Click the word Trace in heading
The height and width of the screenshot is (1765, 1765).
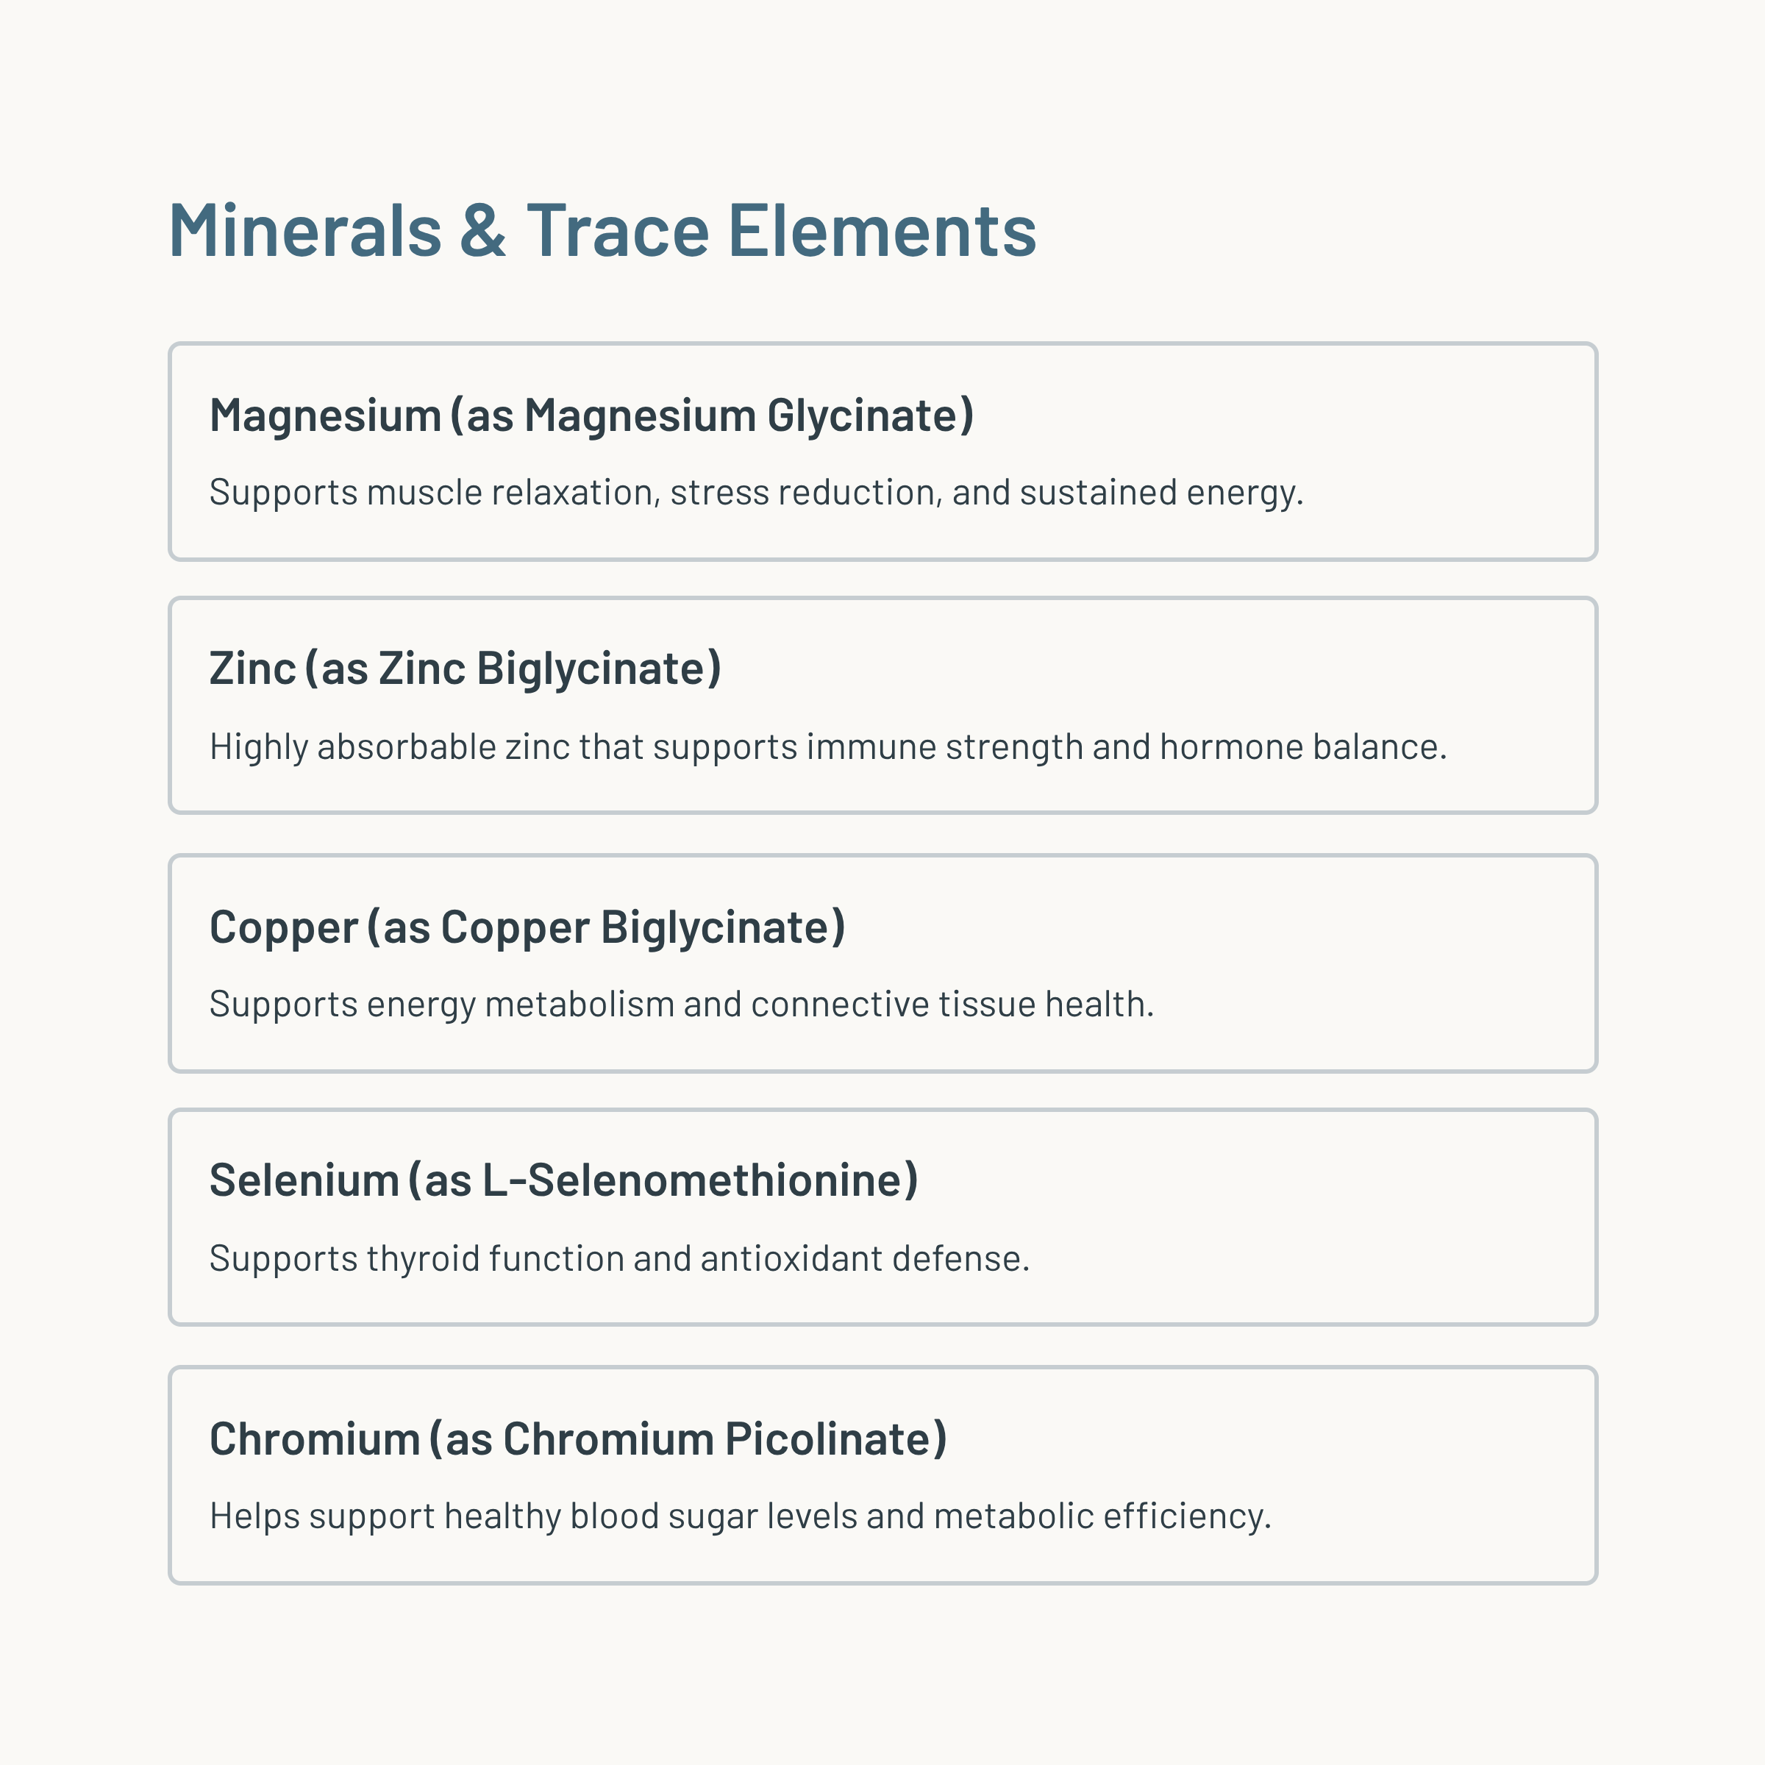click(618, 230)
